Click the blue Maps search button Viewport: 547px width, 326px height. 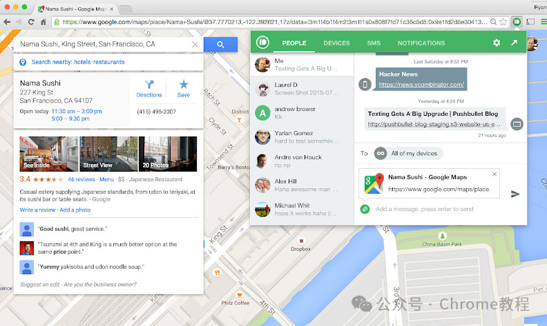click(x=220, y=45)
